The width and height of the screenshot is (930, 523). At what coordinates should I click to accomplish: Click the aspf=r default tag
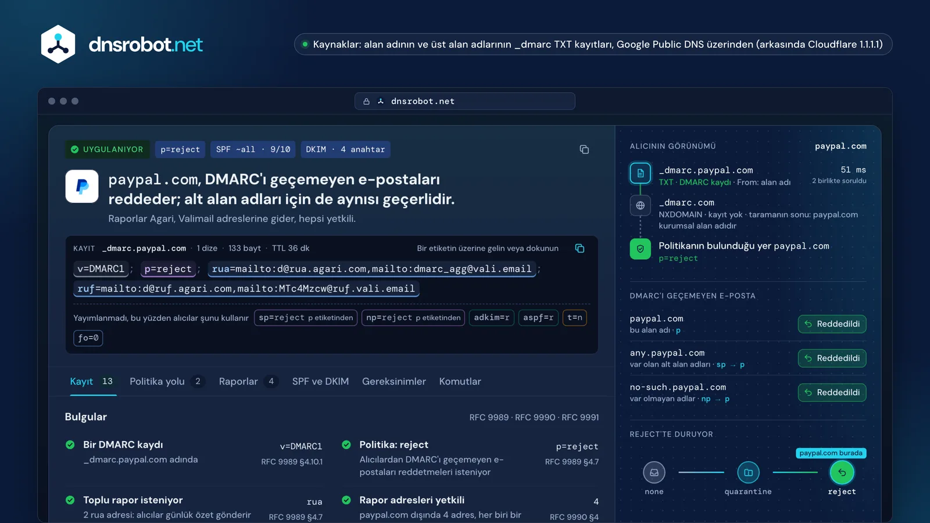pyautogui.click(x=538, y=318)
